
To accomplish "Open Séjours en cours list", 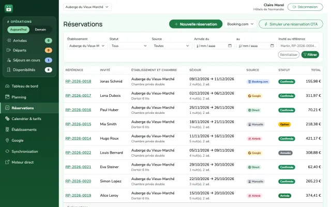I will [29, 60].
